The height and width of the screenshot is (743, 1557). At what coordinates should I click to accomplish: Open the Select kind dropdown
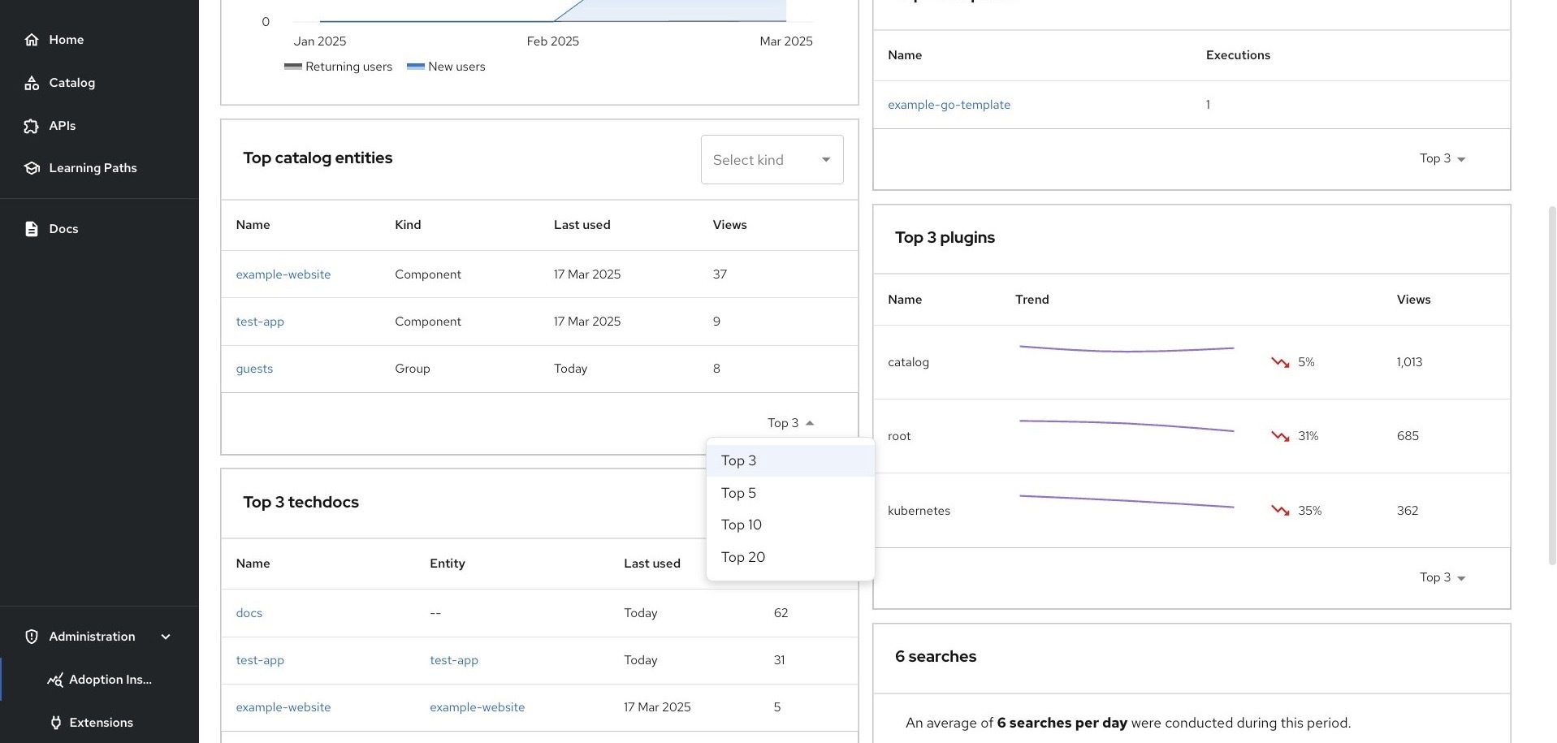point(771,159)
